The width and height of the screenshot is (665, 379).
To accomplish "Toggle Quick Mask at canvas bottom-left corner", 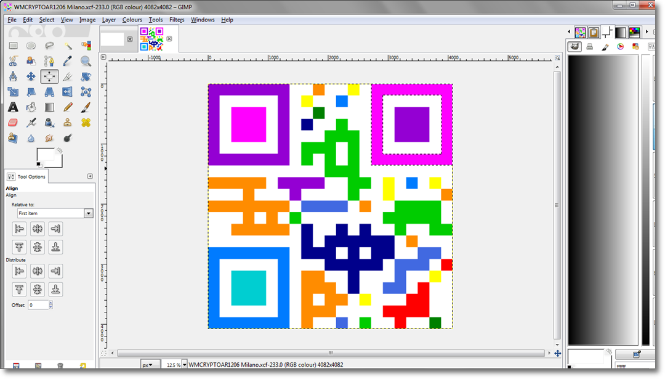I will [103, 353].
